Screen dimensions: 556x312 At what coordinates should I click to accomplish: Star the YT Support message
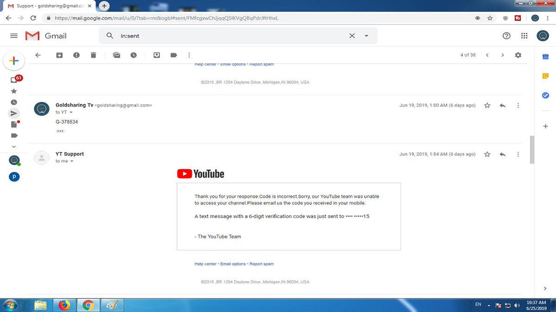(x=487, y=154)
